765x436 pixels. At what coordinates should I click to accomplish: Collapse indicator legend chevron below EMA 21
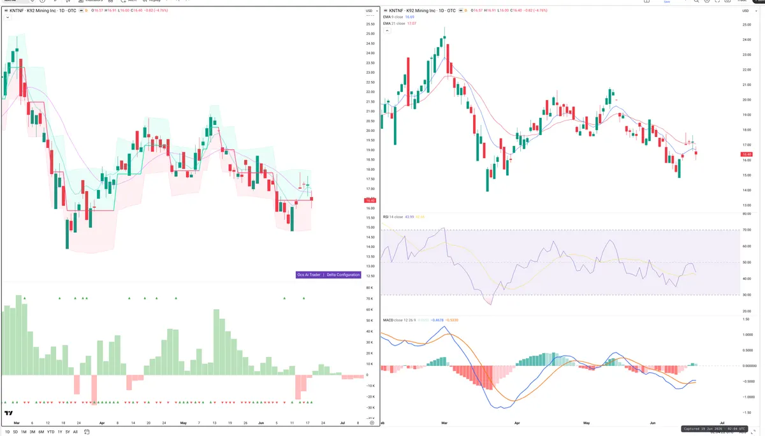pyautogui.click(x=387, y=31)
